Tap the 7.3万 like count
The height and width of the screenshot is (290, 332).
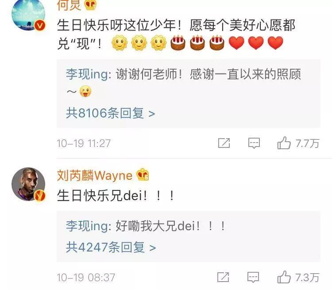tap(307, 277)
